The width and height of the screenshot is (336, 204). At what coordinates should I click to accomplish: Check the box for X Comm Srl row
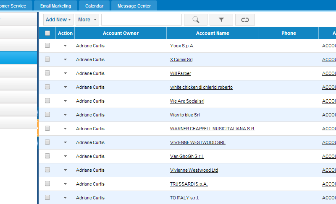click(x=47, y=59)
